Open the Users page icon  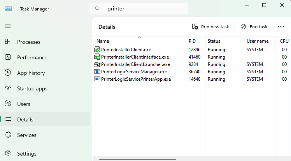[x=8, y=104]
